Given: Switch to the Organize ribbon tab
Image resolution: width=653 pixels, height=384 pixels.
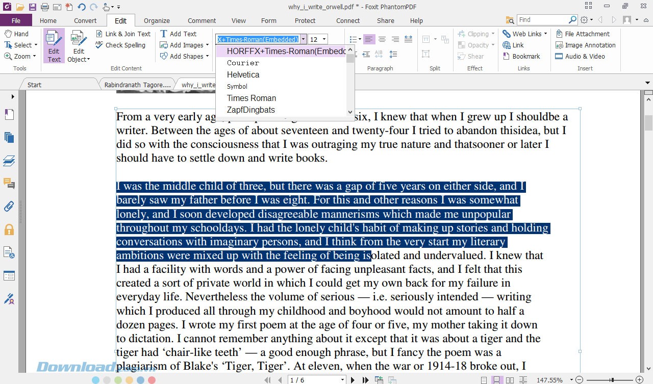Looking at the screenshot, I should coord(157,21).
